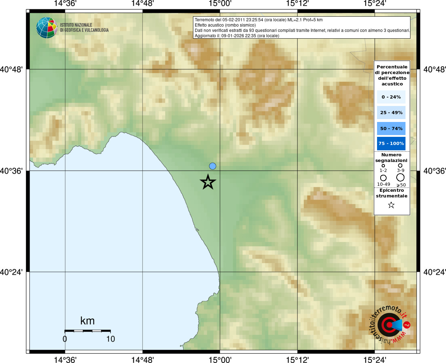Click the INGV globe logo
Viewport: 446px width, 363px height.
pos(47,28)
